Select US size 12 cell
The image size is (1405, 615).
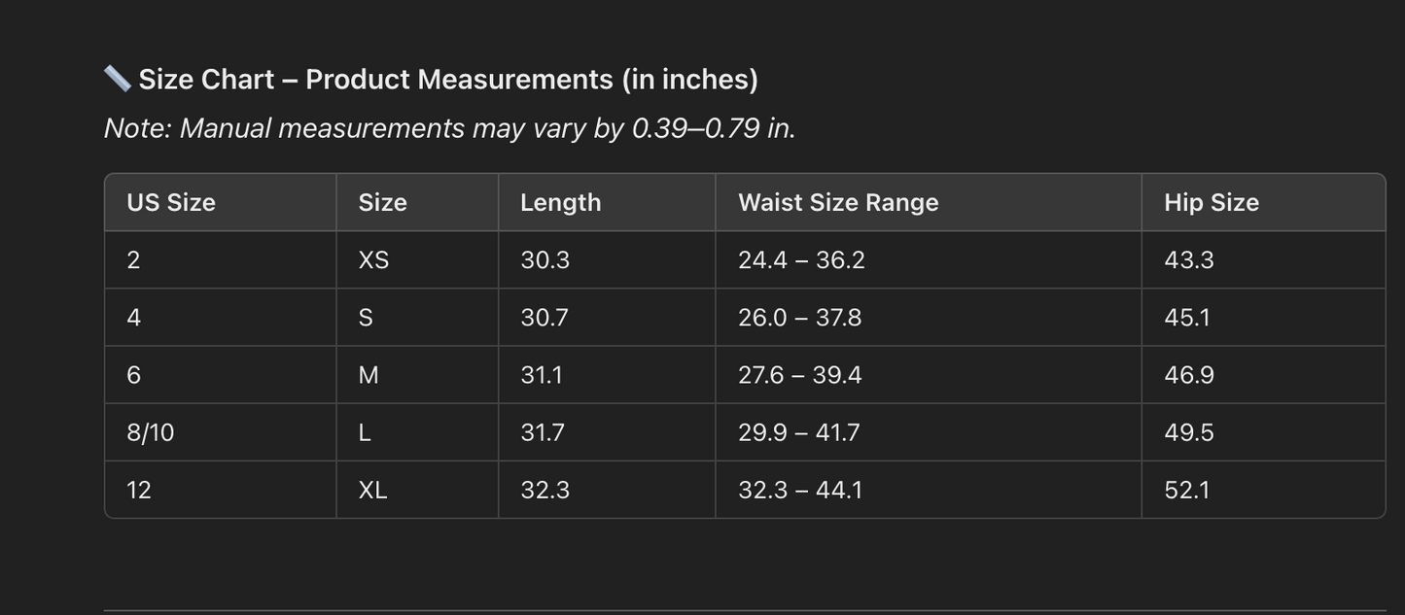coord(139,490)
